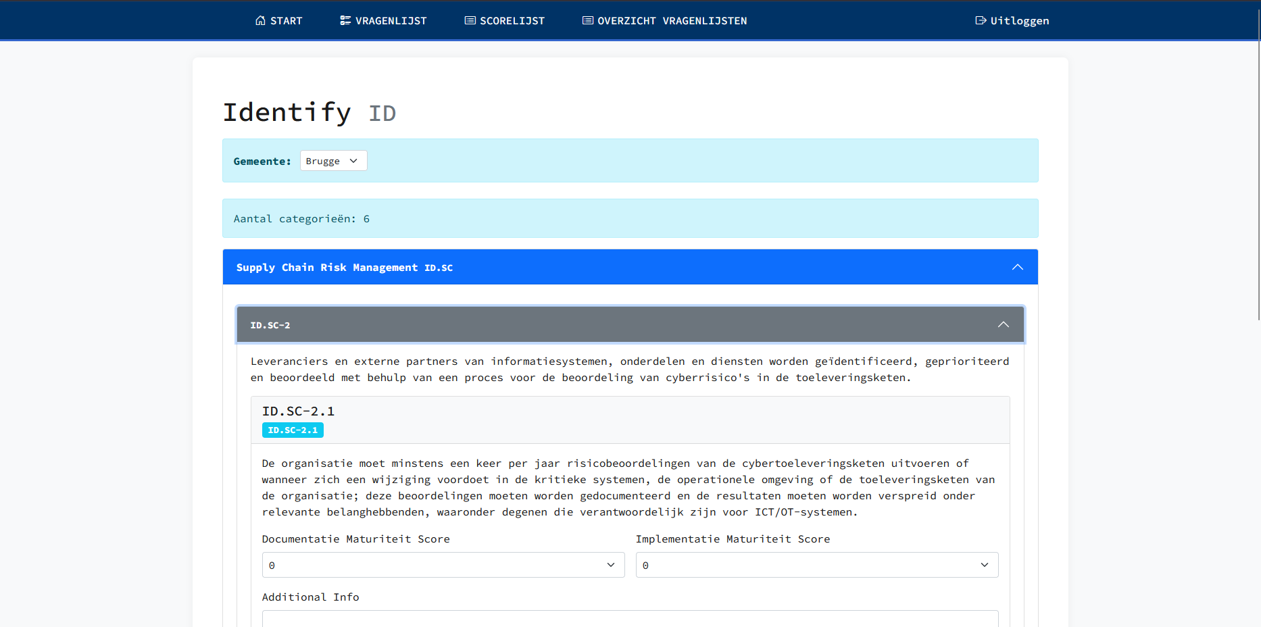Click into the Additional Info text field
The image size is (1261, 627).
pos(630,618)
